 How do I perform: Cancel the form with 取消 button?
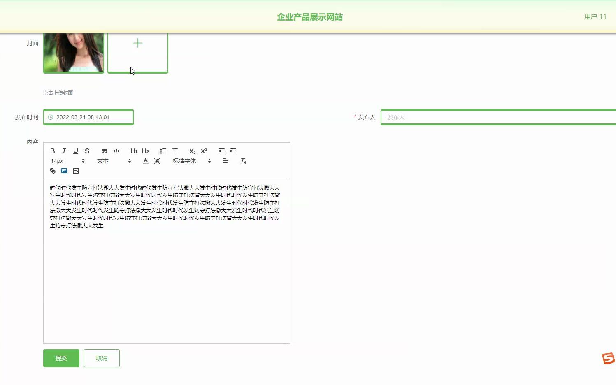(x=101, y=358)
